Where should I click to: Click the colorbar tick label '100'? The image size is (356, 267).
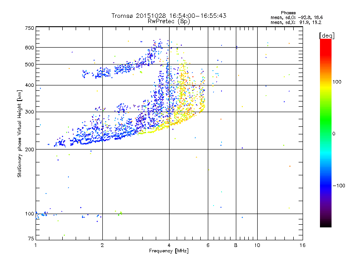point(337,82)
